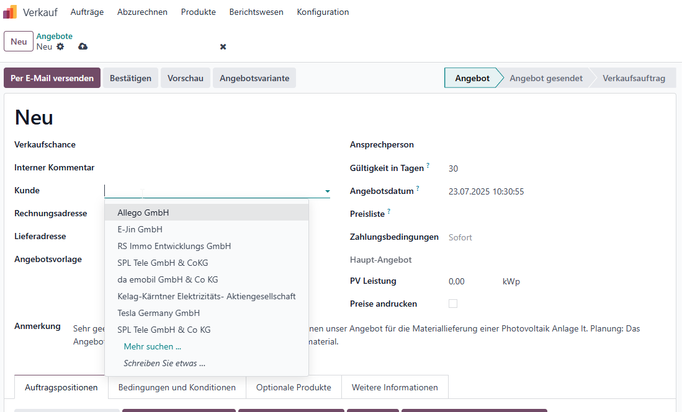Show the Gültigkeit in Tagen help tooltip icon

pos(428,165)
